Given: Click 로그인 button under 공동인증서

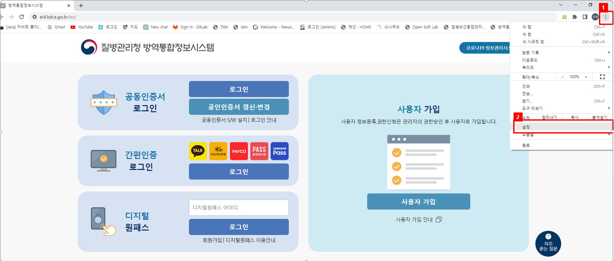Looking at the screenshot, I should tap(239, 89).
